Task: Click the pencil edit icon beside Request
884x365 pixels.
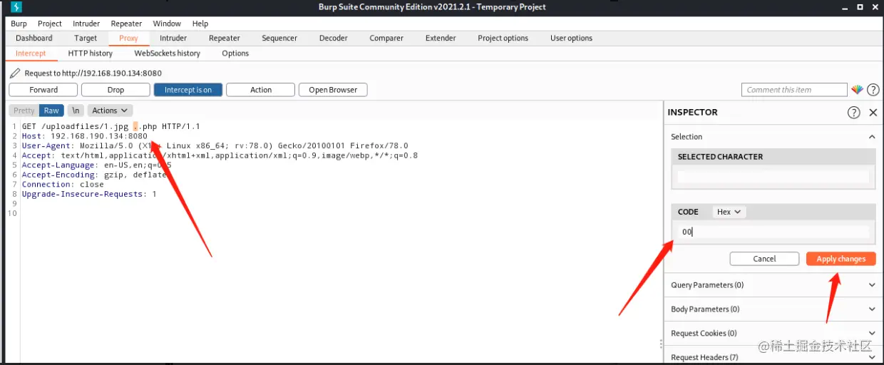Action: tap(15, 73)
